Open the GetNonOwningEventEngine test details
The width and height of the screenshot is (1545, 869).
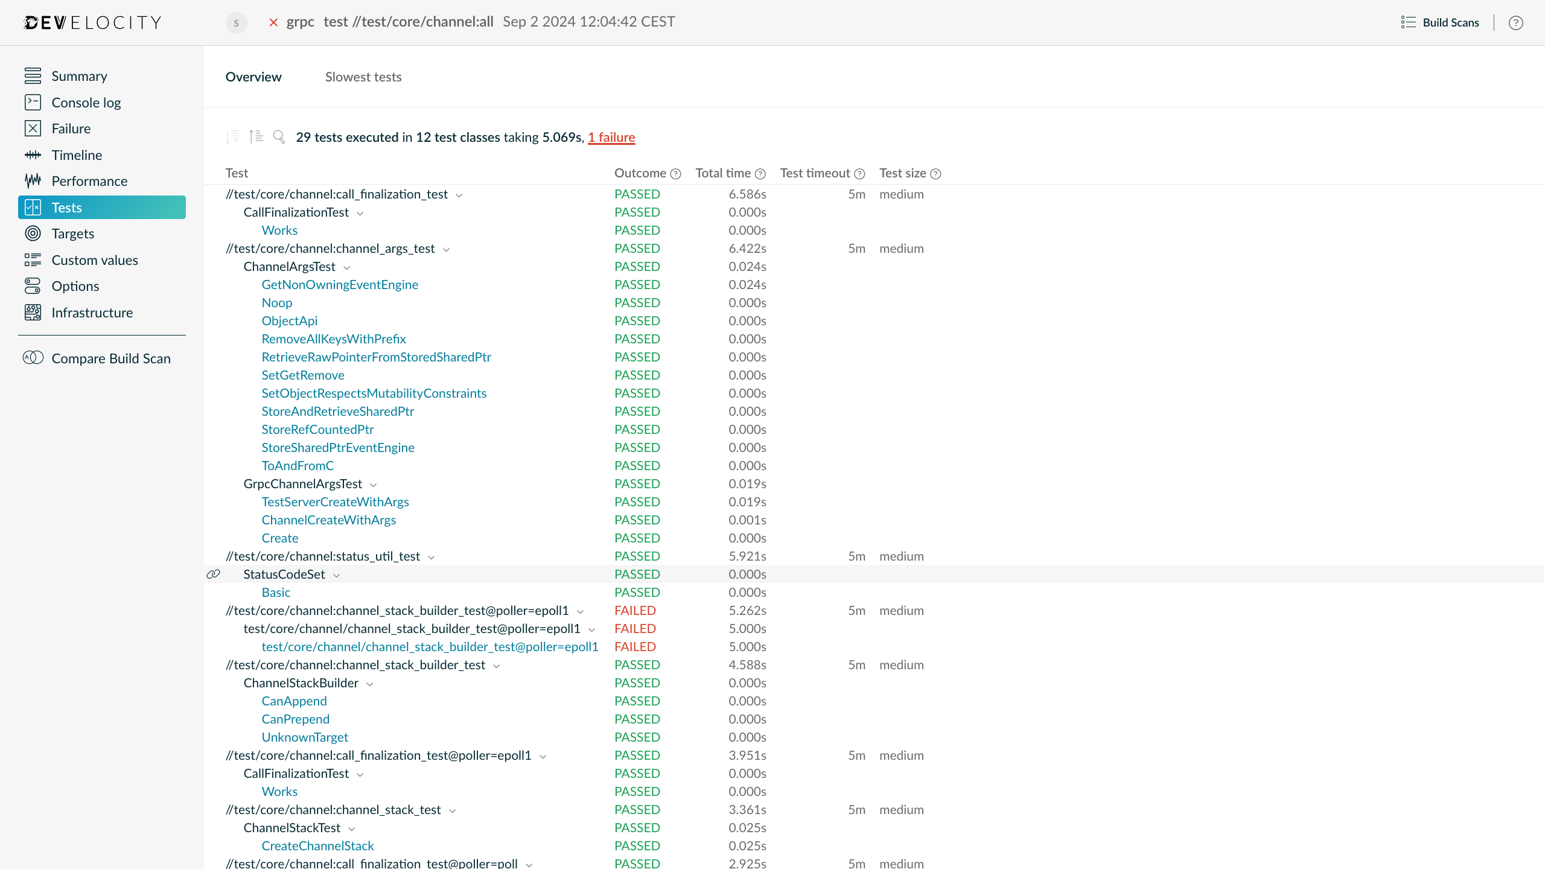(x=340, y=284)
